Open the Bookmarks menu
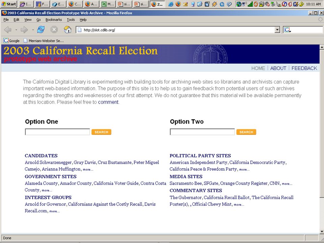Screen dimensions: 324x243 [54, 20]
